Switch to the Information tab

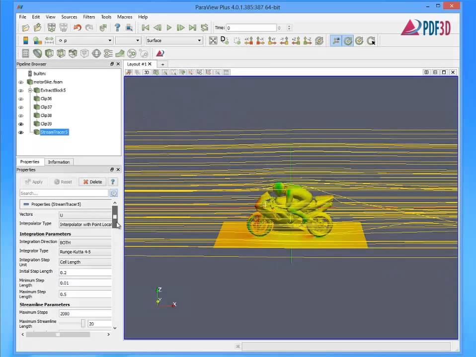[x=59, y=162]
